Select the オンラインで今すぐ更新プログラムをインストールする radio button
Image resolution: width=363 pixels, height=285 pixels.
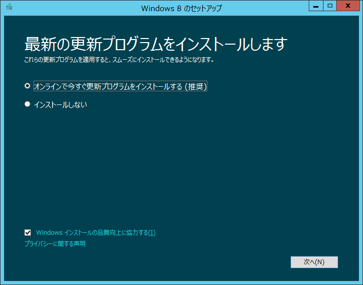[x=27, y=86]
